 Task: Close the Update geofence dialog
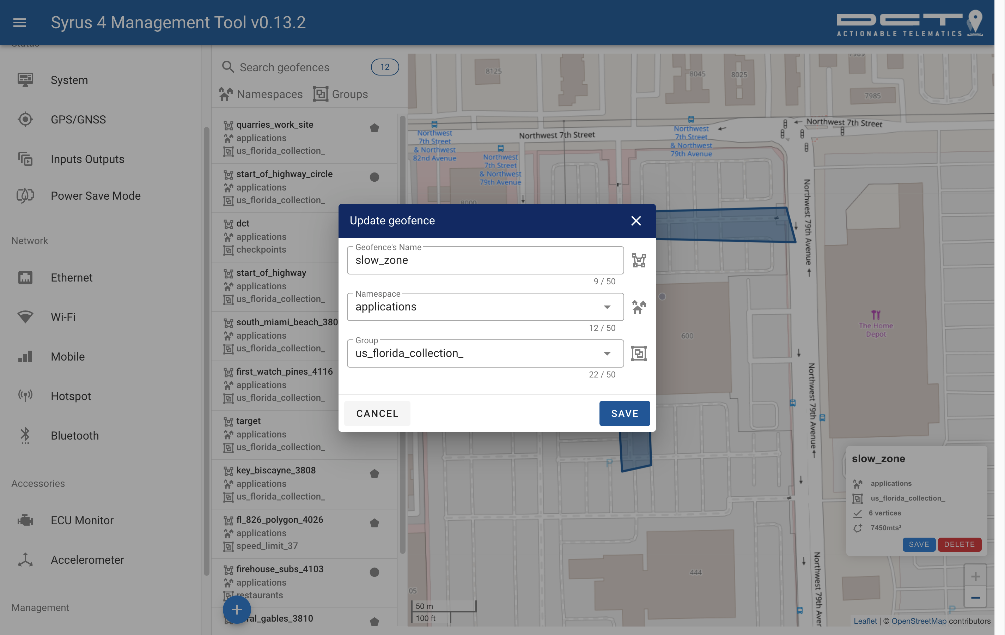636,221
